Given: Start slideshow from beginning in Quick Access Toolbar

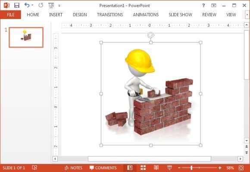Looking at the screenshot, I should point(51,6).
